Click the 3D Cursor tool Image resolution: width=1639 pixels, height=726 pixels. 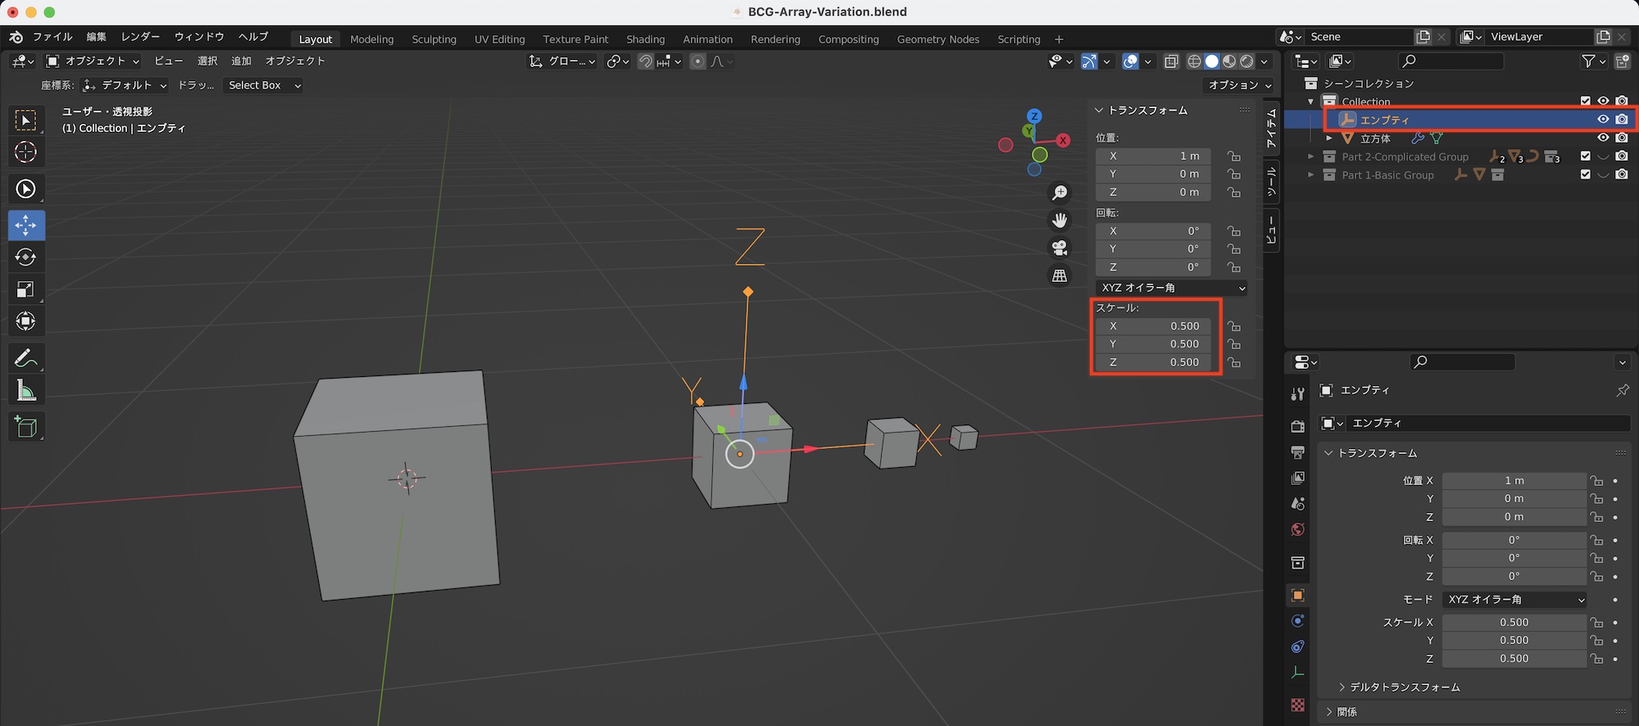tap(26, 152)
